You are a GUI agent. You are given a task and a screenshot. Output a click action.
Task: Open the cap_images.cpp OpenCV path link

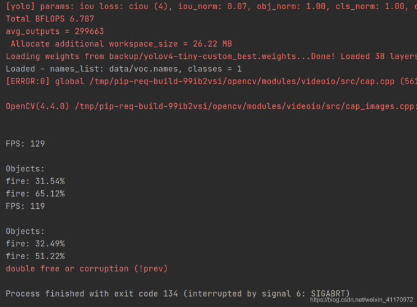coord(246,106)
